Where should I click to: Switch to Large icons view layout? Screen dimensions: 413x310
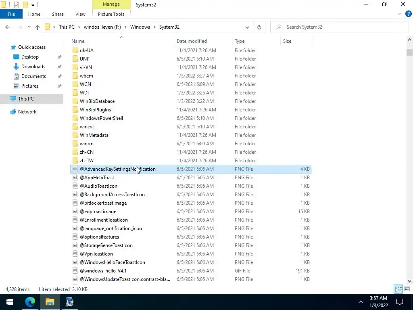click(407, 289)
